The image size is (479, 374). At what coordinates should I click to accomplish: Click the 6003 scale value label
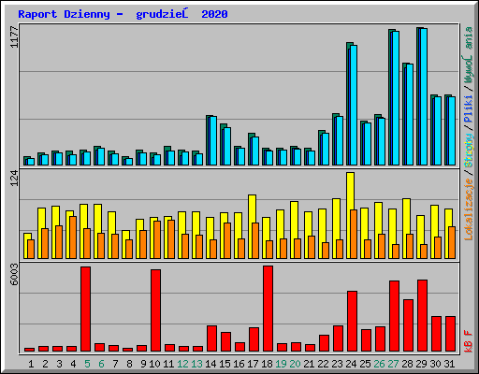tap(14, 274)
